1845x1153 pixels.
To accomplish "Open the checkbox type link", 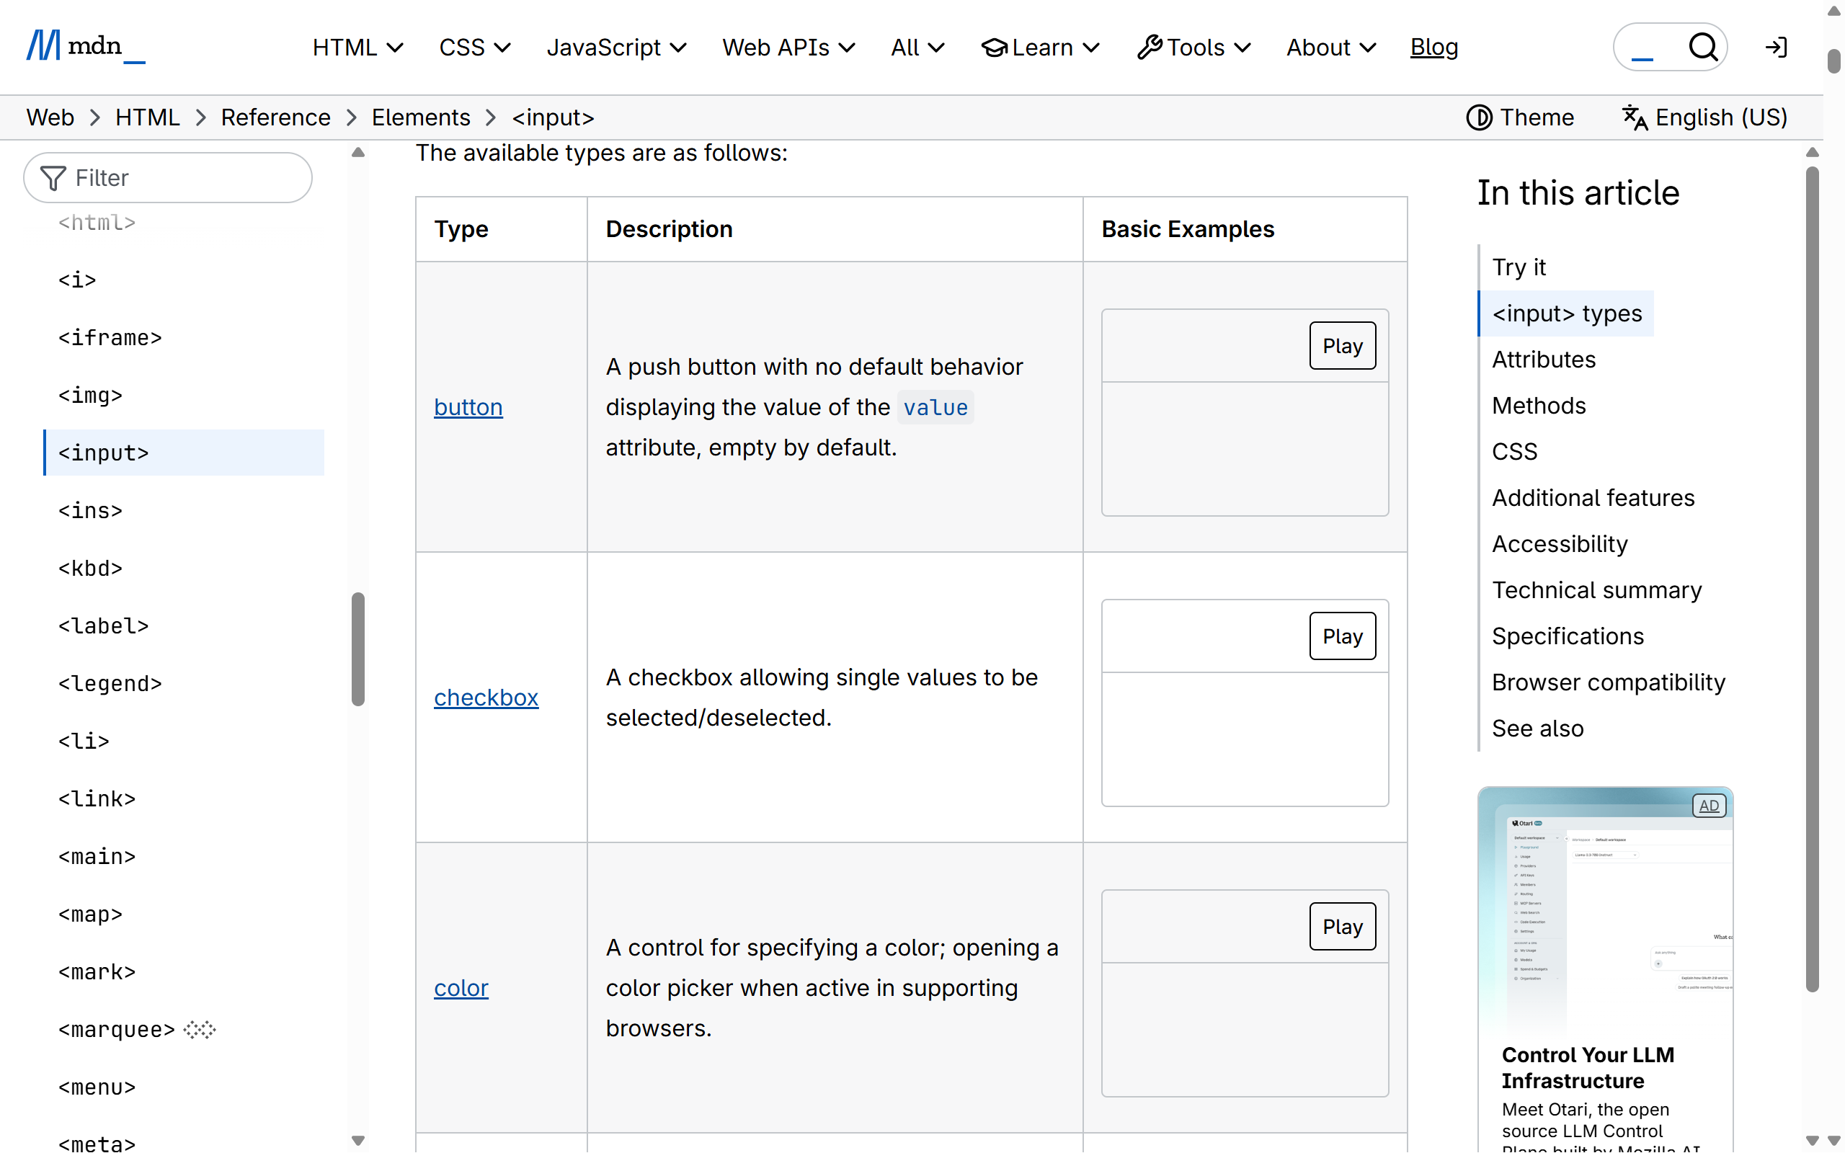I will click(486, 698).
